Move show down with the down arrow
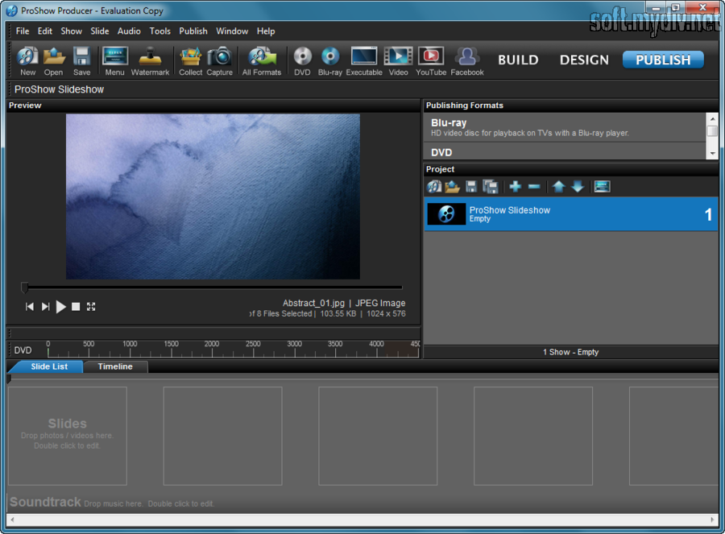 [x=578, y=187]
